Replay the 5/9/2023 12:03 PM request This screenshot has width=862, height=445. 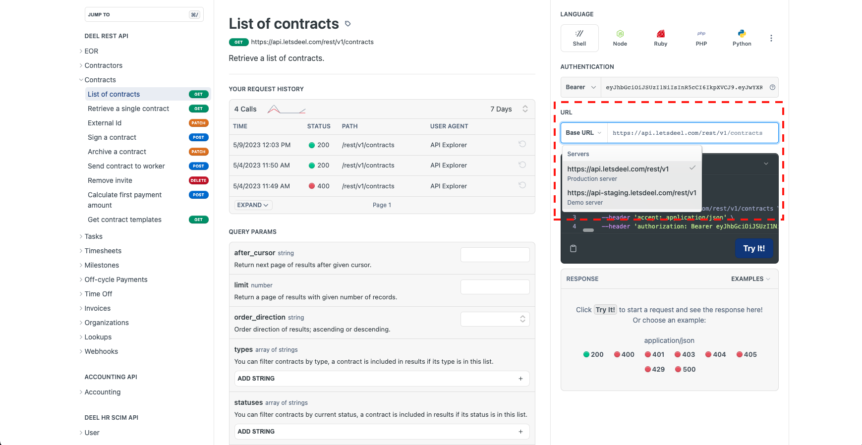(522, 144)
